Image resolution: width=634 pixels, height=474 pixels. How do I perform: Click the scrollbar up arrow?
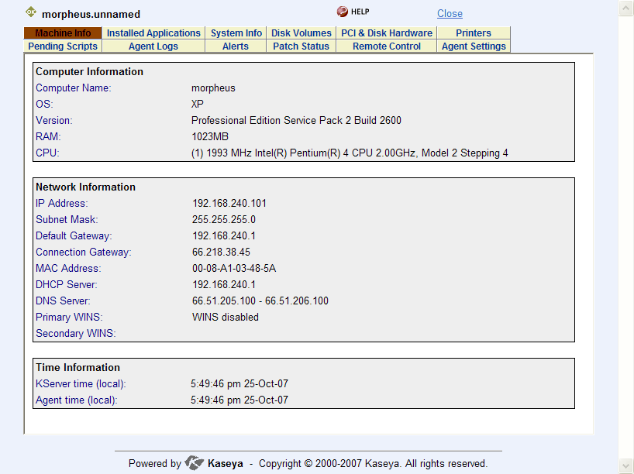point(626,7)
